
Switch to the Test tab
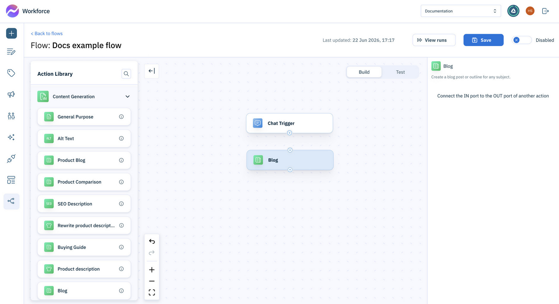coord(400,72)
